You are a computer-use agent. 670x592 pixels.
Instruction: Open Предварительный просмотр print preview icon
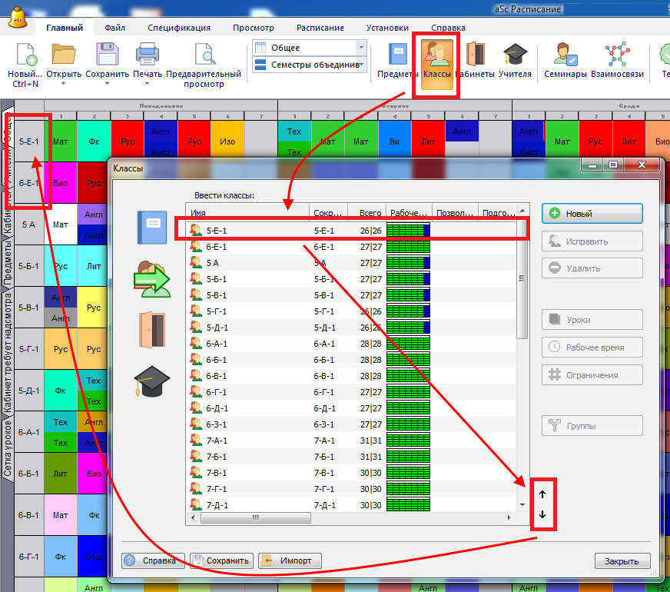coord(204,57)
